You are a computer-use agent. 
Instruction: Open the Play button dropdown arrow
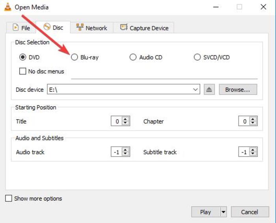click(x=224, y=212)
